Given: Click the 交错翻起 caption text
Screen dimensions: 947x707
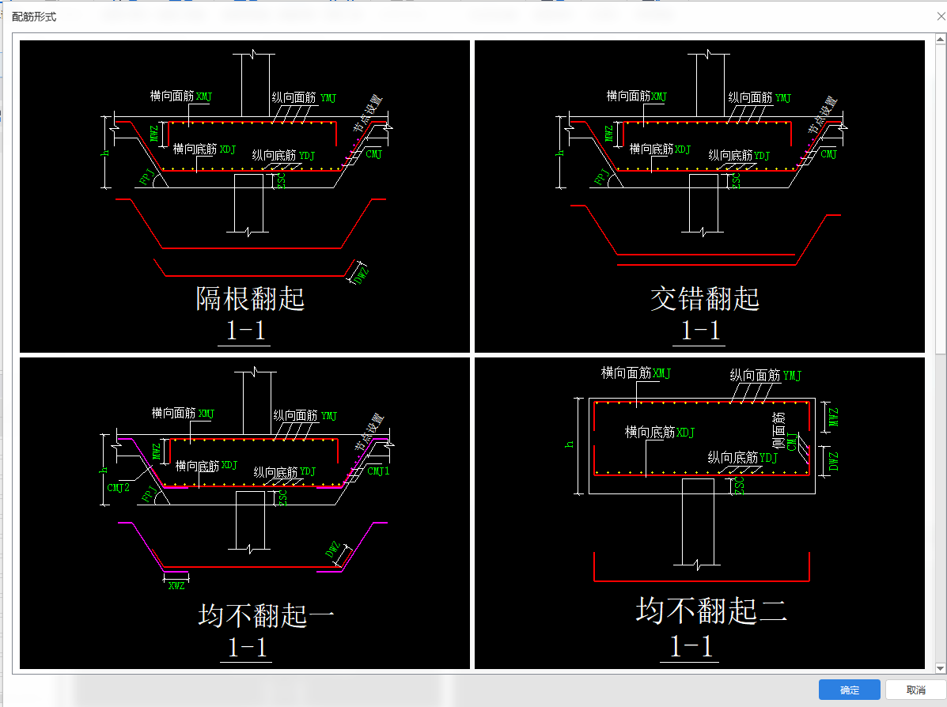Looking at the screenshot, I should [705, 299].
